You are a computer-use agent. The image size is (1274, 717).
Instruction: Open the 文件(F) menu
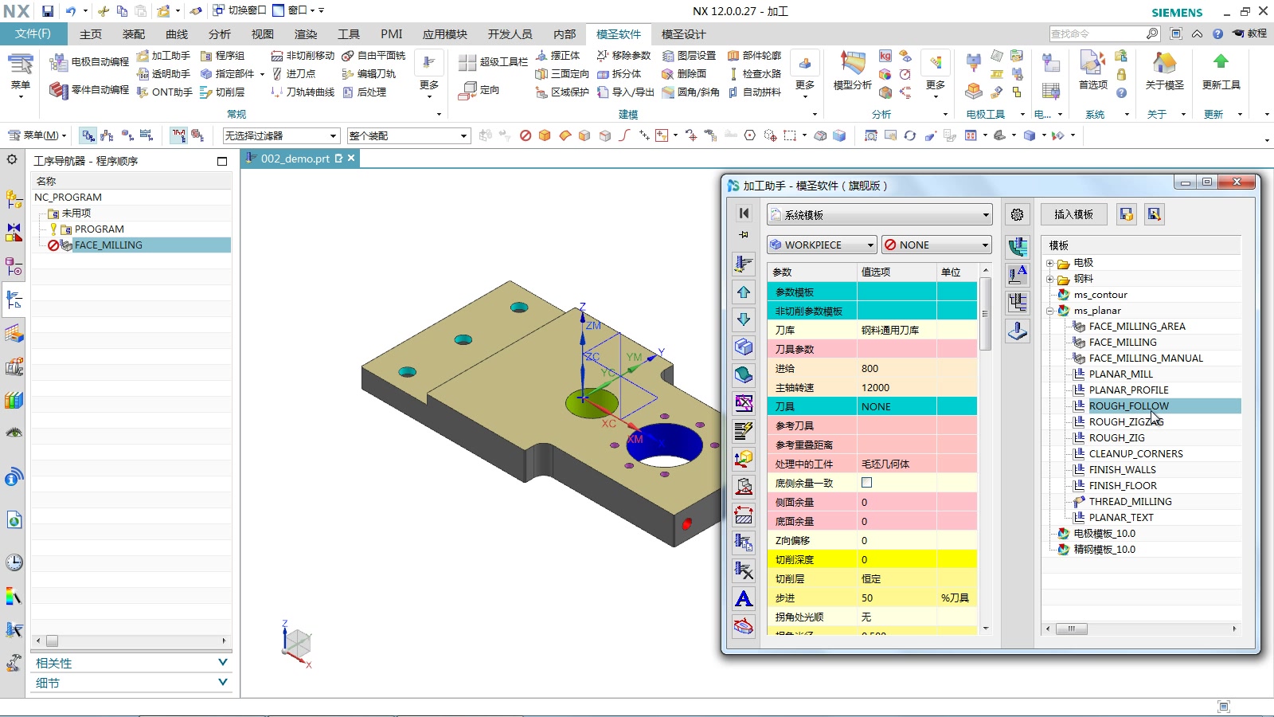33,34
